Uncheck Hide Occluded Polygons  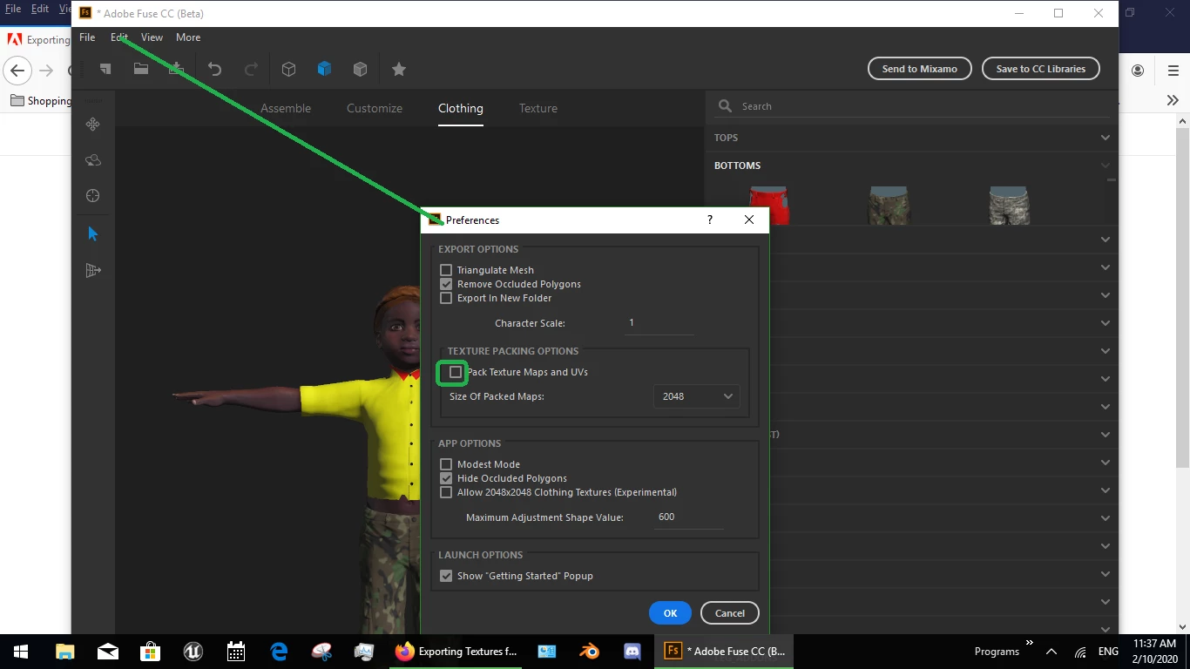[446, 478]
